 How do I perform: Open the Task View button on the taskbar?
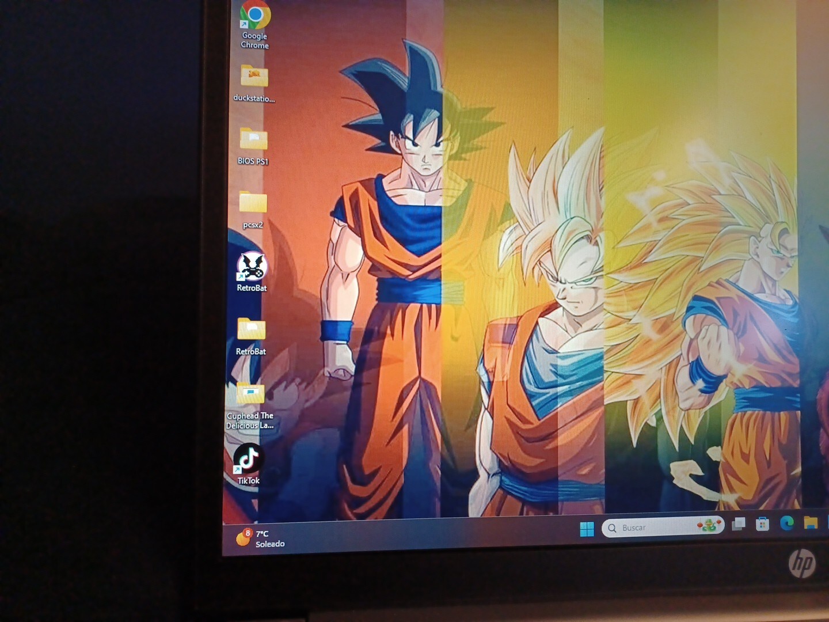point(739,524)
